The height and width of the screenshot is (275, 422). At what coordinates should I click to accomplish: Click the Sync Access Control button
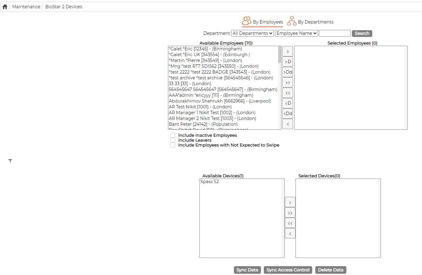coord(288,270)
